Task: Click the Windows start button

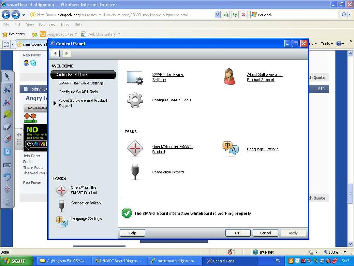Action: (16, 261)
